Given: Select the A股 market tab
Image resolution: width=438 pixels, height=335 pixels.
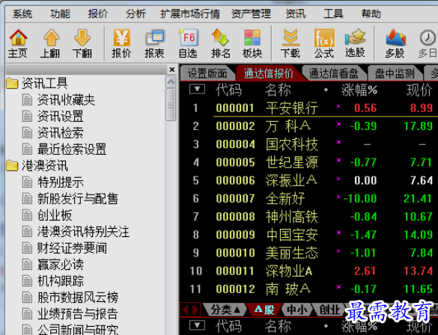Looking at the screenshot, I should coord(264,310).
